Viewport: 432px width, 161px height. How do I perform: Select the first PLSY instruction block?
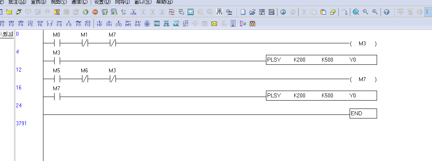321,60
